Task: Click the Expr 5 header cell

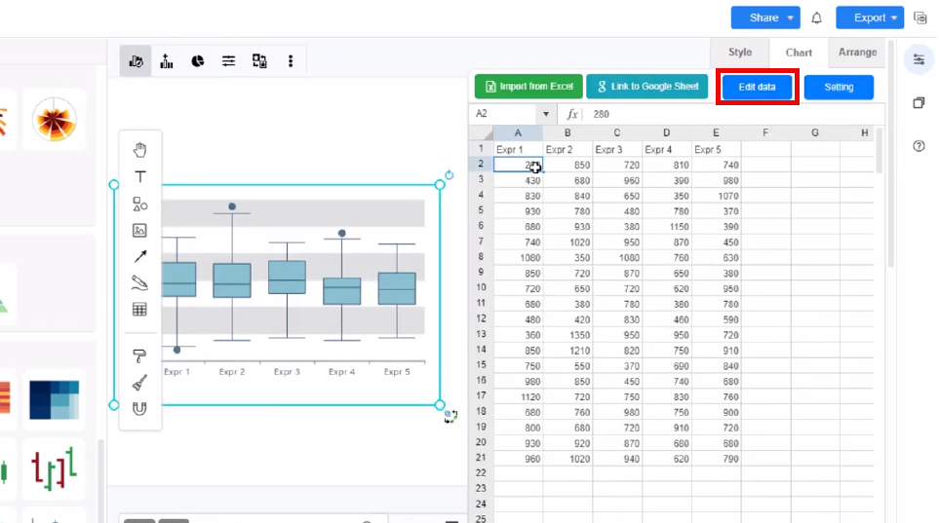Action: (717, 150)
